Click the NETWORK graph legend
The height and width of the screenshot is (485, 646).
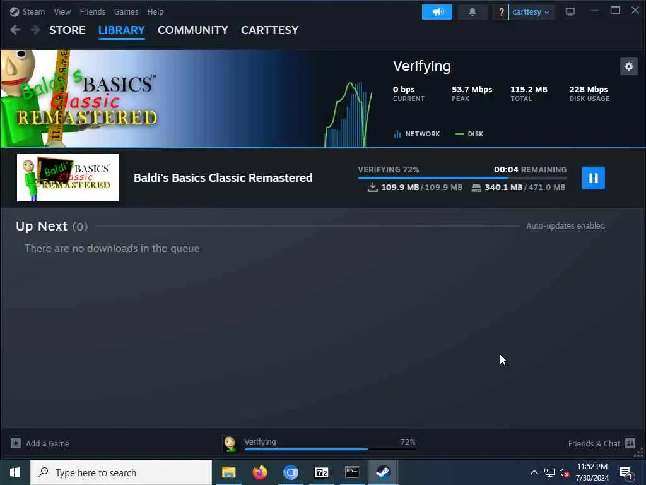[x=417, y=134]
